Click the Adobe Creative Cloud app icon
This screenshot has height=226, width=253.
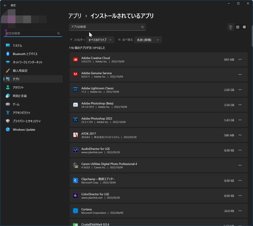(76, 60)
